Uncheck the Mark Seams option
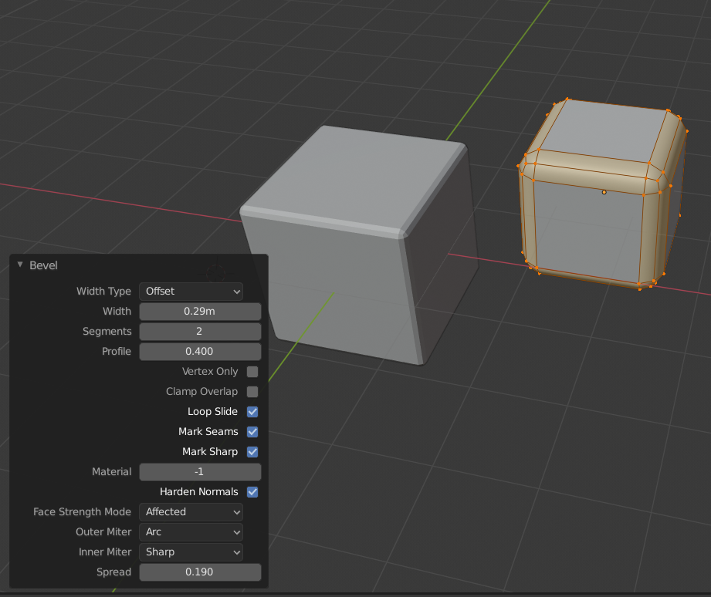 pos(252,431)
